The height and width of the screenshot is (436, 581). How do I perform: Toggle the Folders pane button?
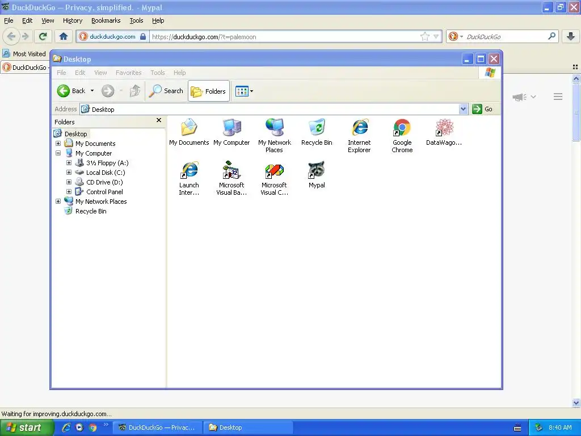tap(209, 91)
